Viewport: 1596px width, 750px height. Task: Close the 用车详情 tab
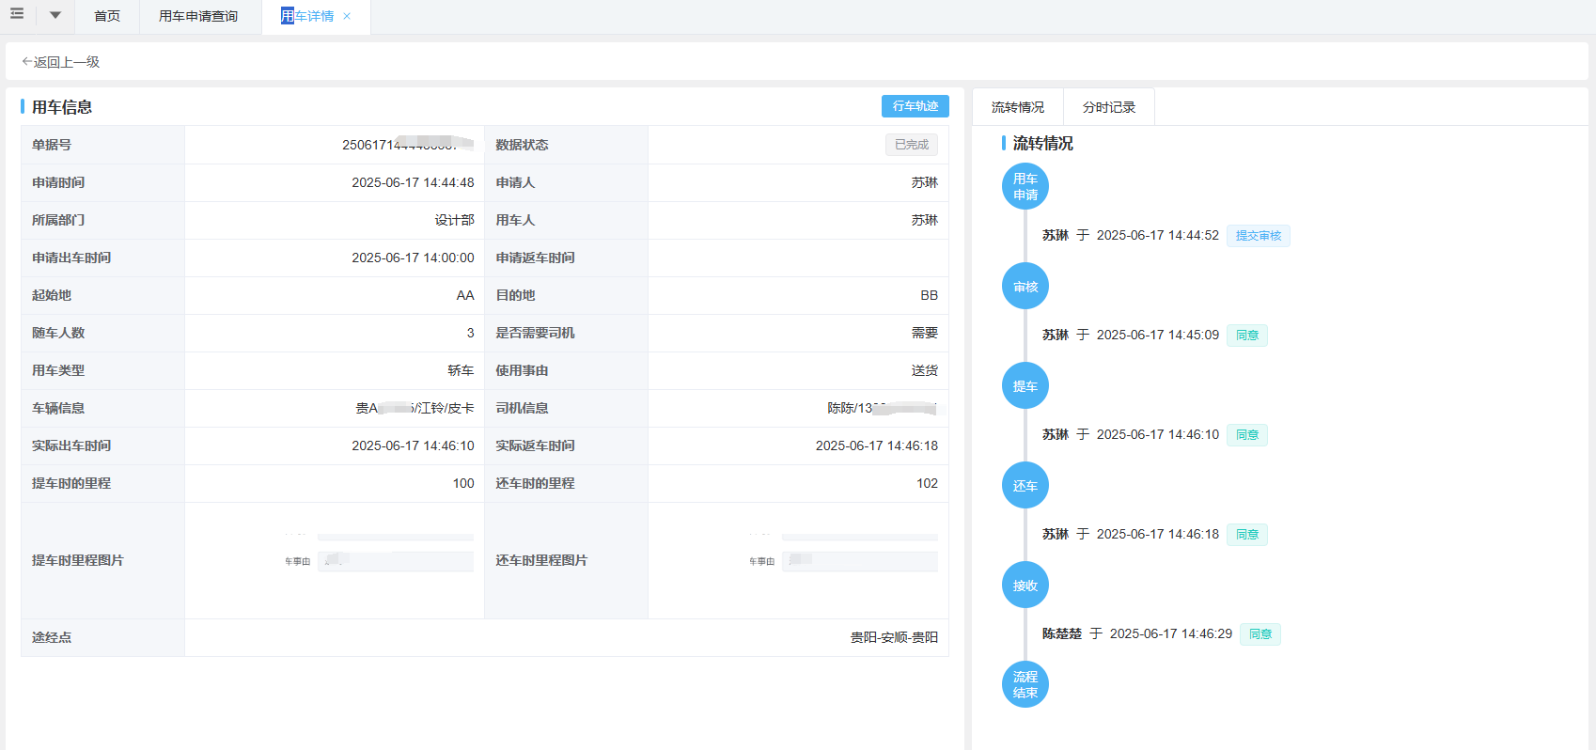pos(347,16)
